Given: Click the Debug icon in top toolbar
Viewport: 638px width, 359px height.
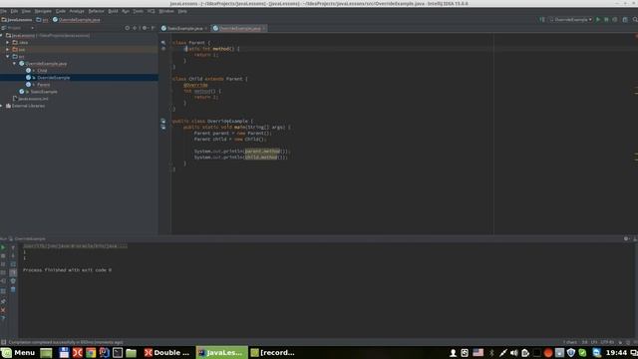Looking at the screenshot, I should (x=606, y=20).
